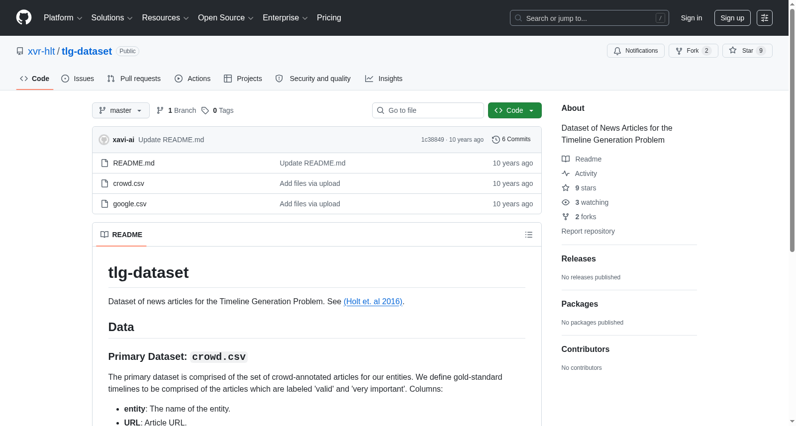Screen dimensions: 796x426
Task: Open crowd.csv 'Add files via upload' commit message
Action: point(310,183)
